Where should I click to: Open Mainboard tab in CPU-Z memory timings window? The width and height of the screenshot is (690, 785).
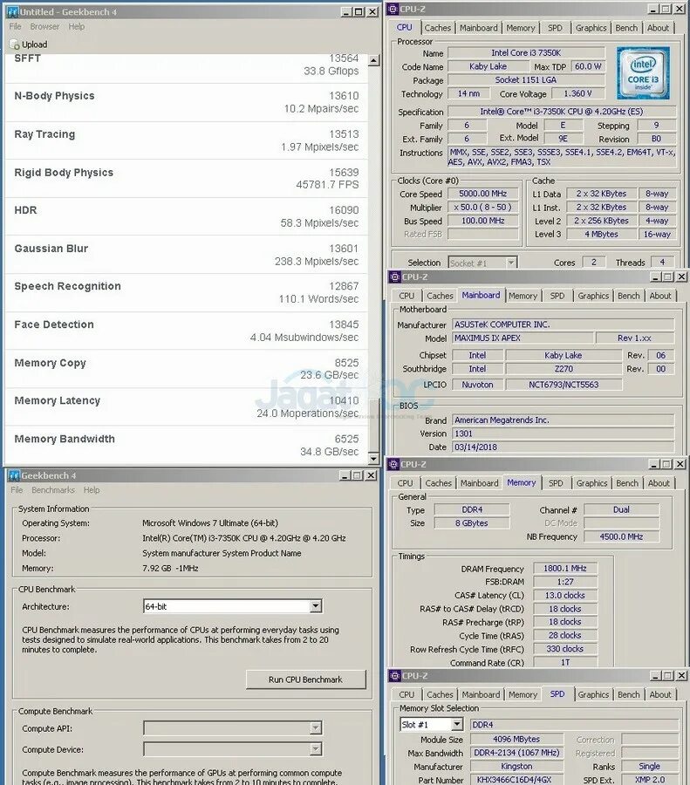[x=479, y=483]
